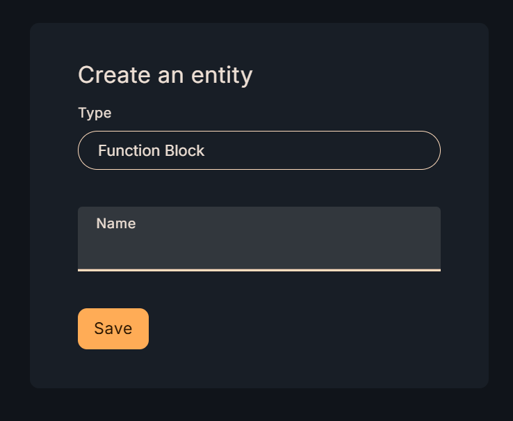Image resolution: width=513 pixels, height=421 pixels.
Task: Click the label above Function Block
Action: [x=95, y=113]
